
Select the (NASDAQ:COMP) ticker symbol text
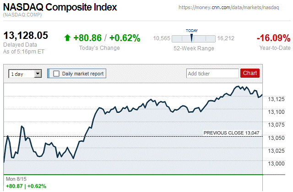(22, 16)
